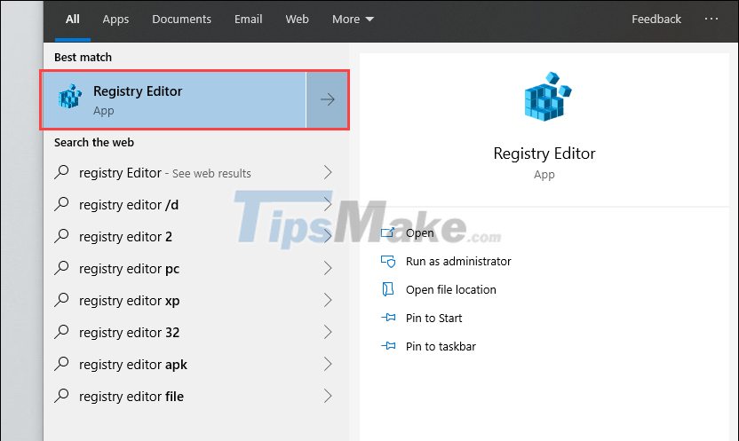Choose Pin to taskbar
The height and width of the screenshot is (441, 739).
click(441, 346)
